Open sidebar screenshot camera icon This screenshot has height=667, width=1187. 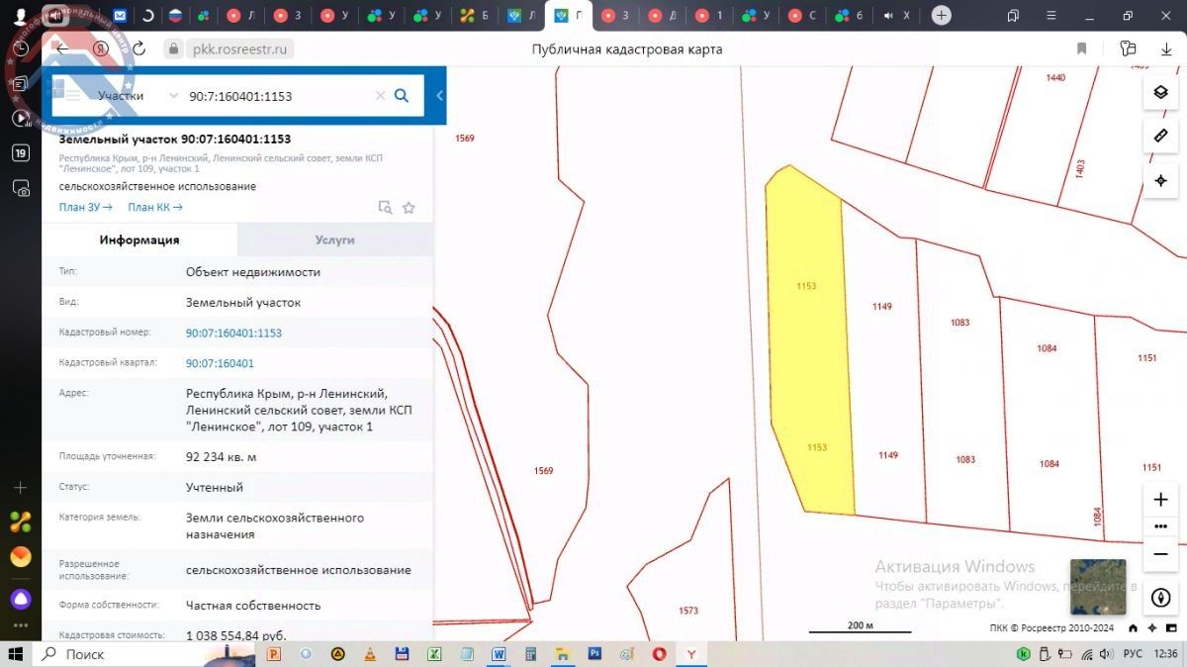click(x=21, y=187)
